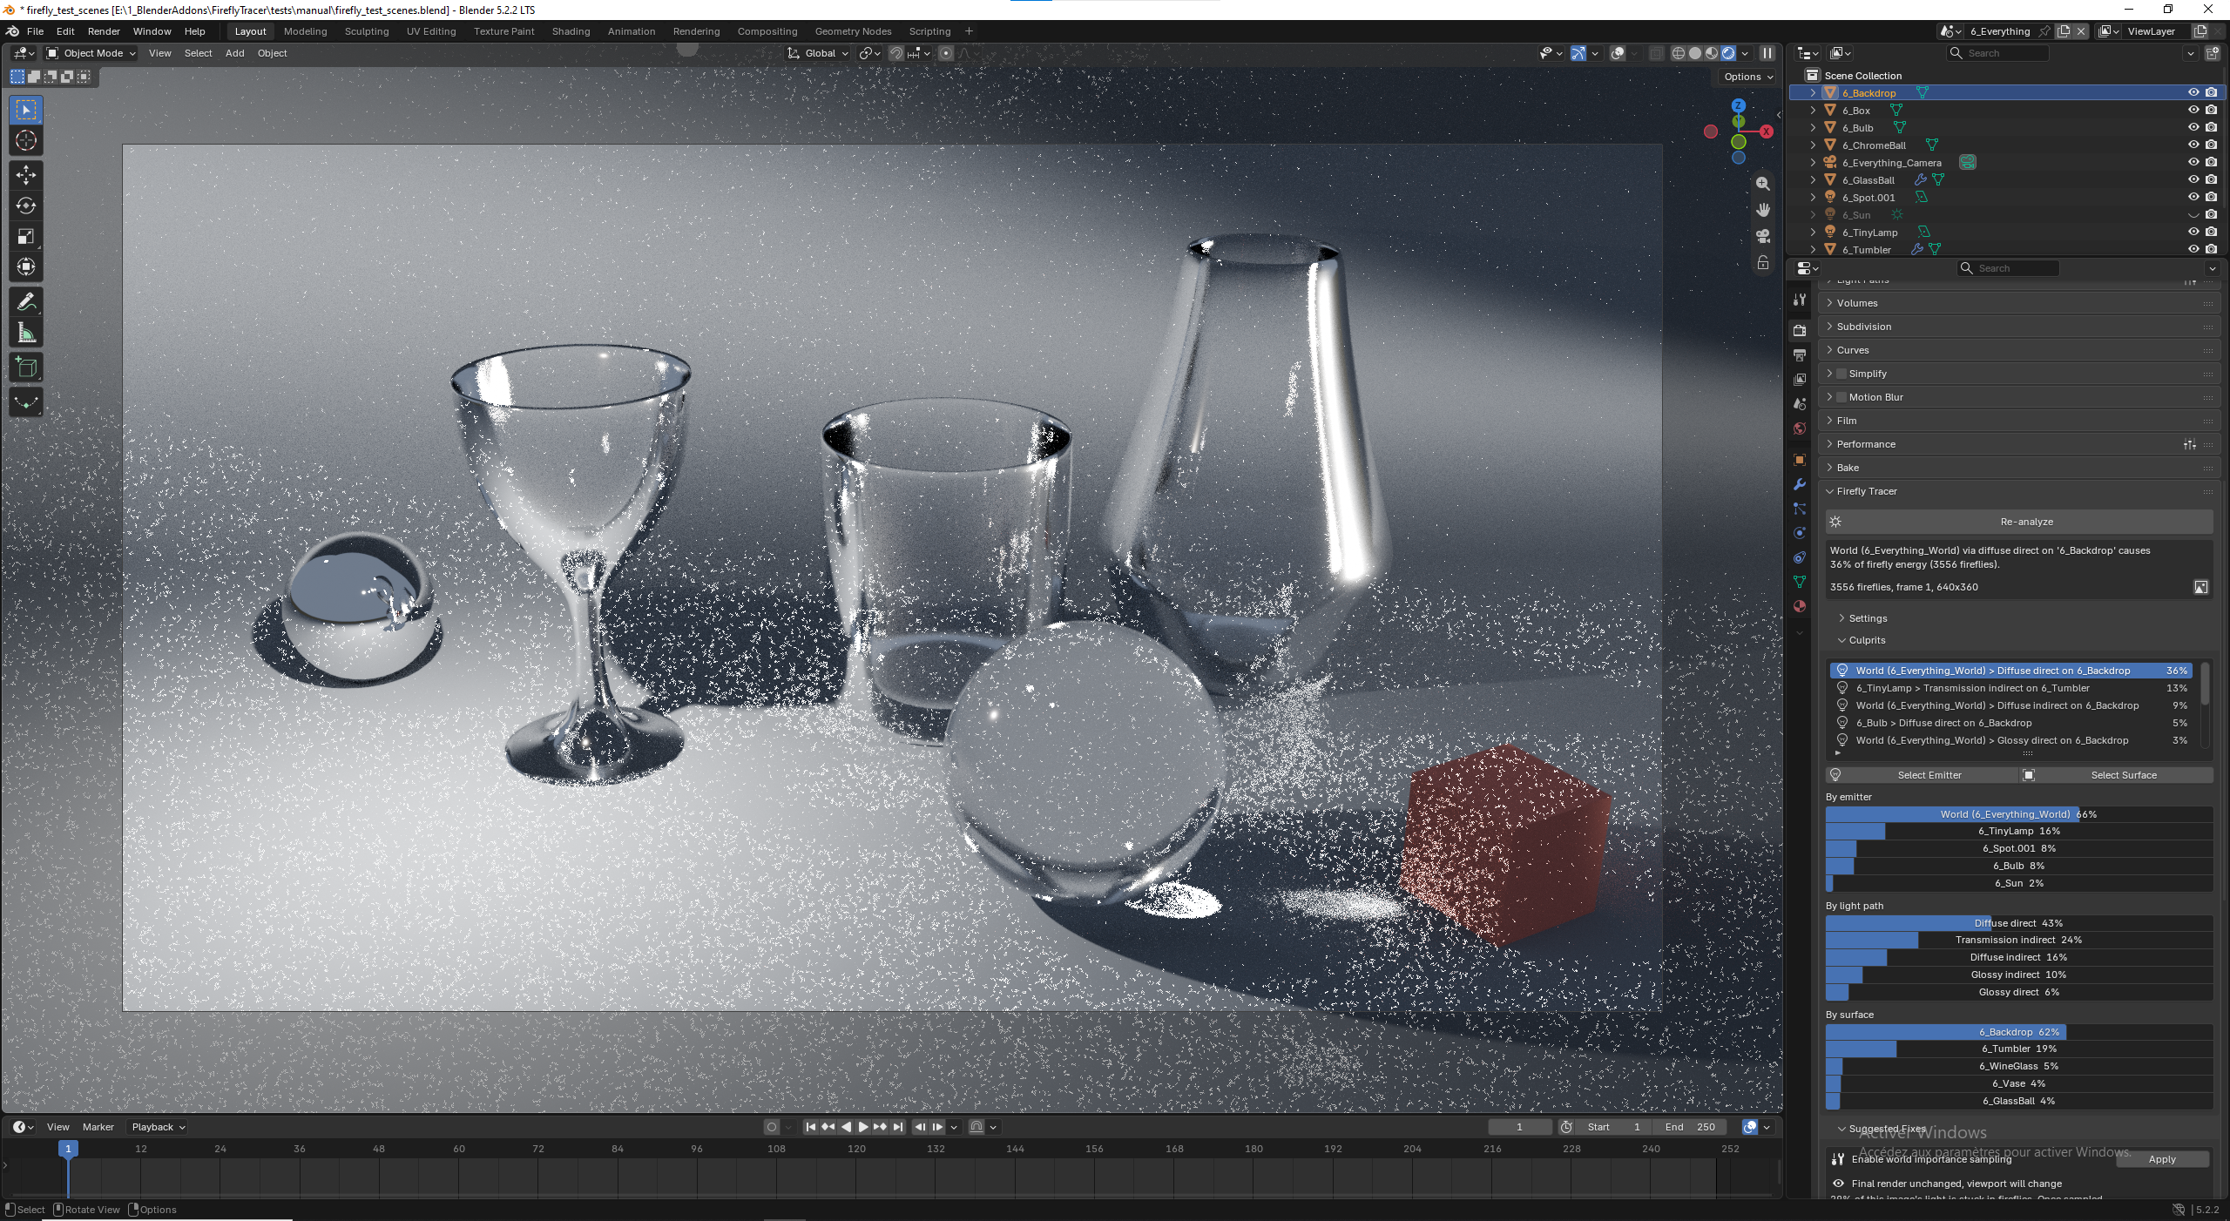The image size is (2230, 1221).
Task: Choose the Measure tool
Action: pos(26,333)
